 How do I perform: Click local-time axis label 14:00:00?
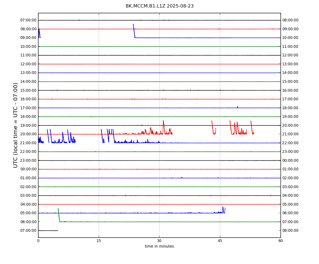click(x=290, y=73)
